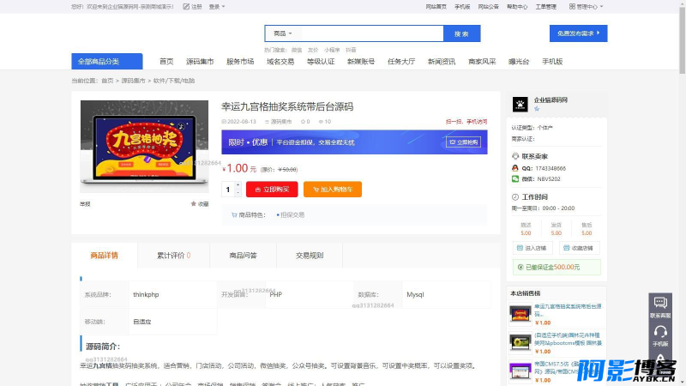Click the blue 搜索 search button
686x386 pixels.
point(461,33)
